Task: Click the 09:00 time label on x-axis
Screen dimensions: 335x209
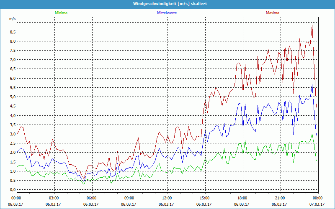Action: [x=129, y=198]
